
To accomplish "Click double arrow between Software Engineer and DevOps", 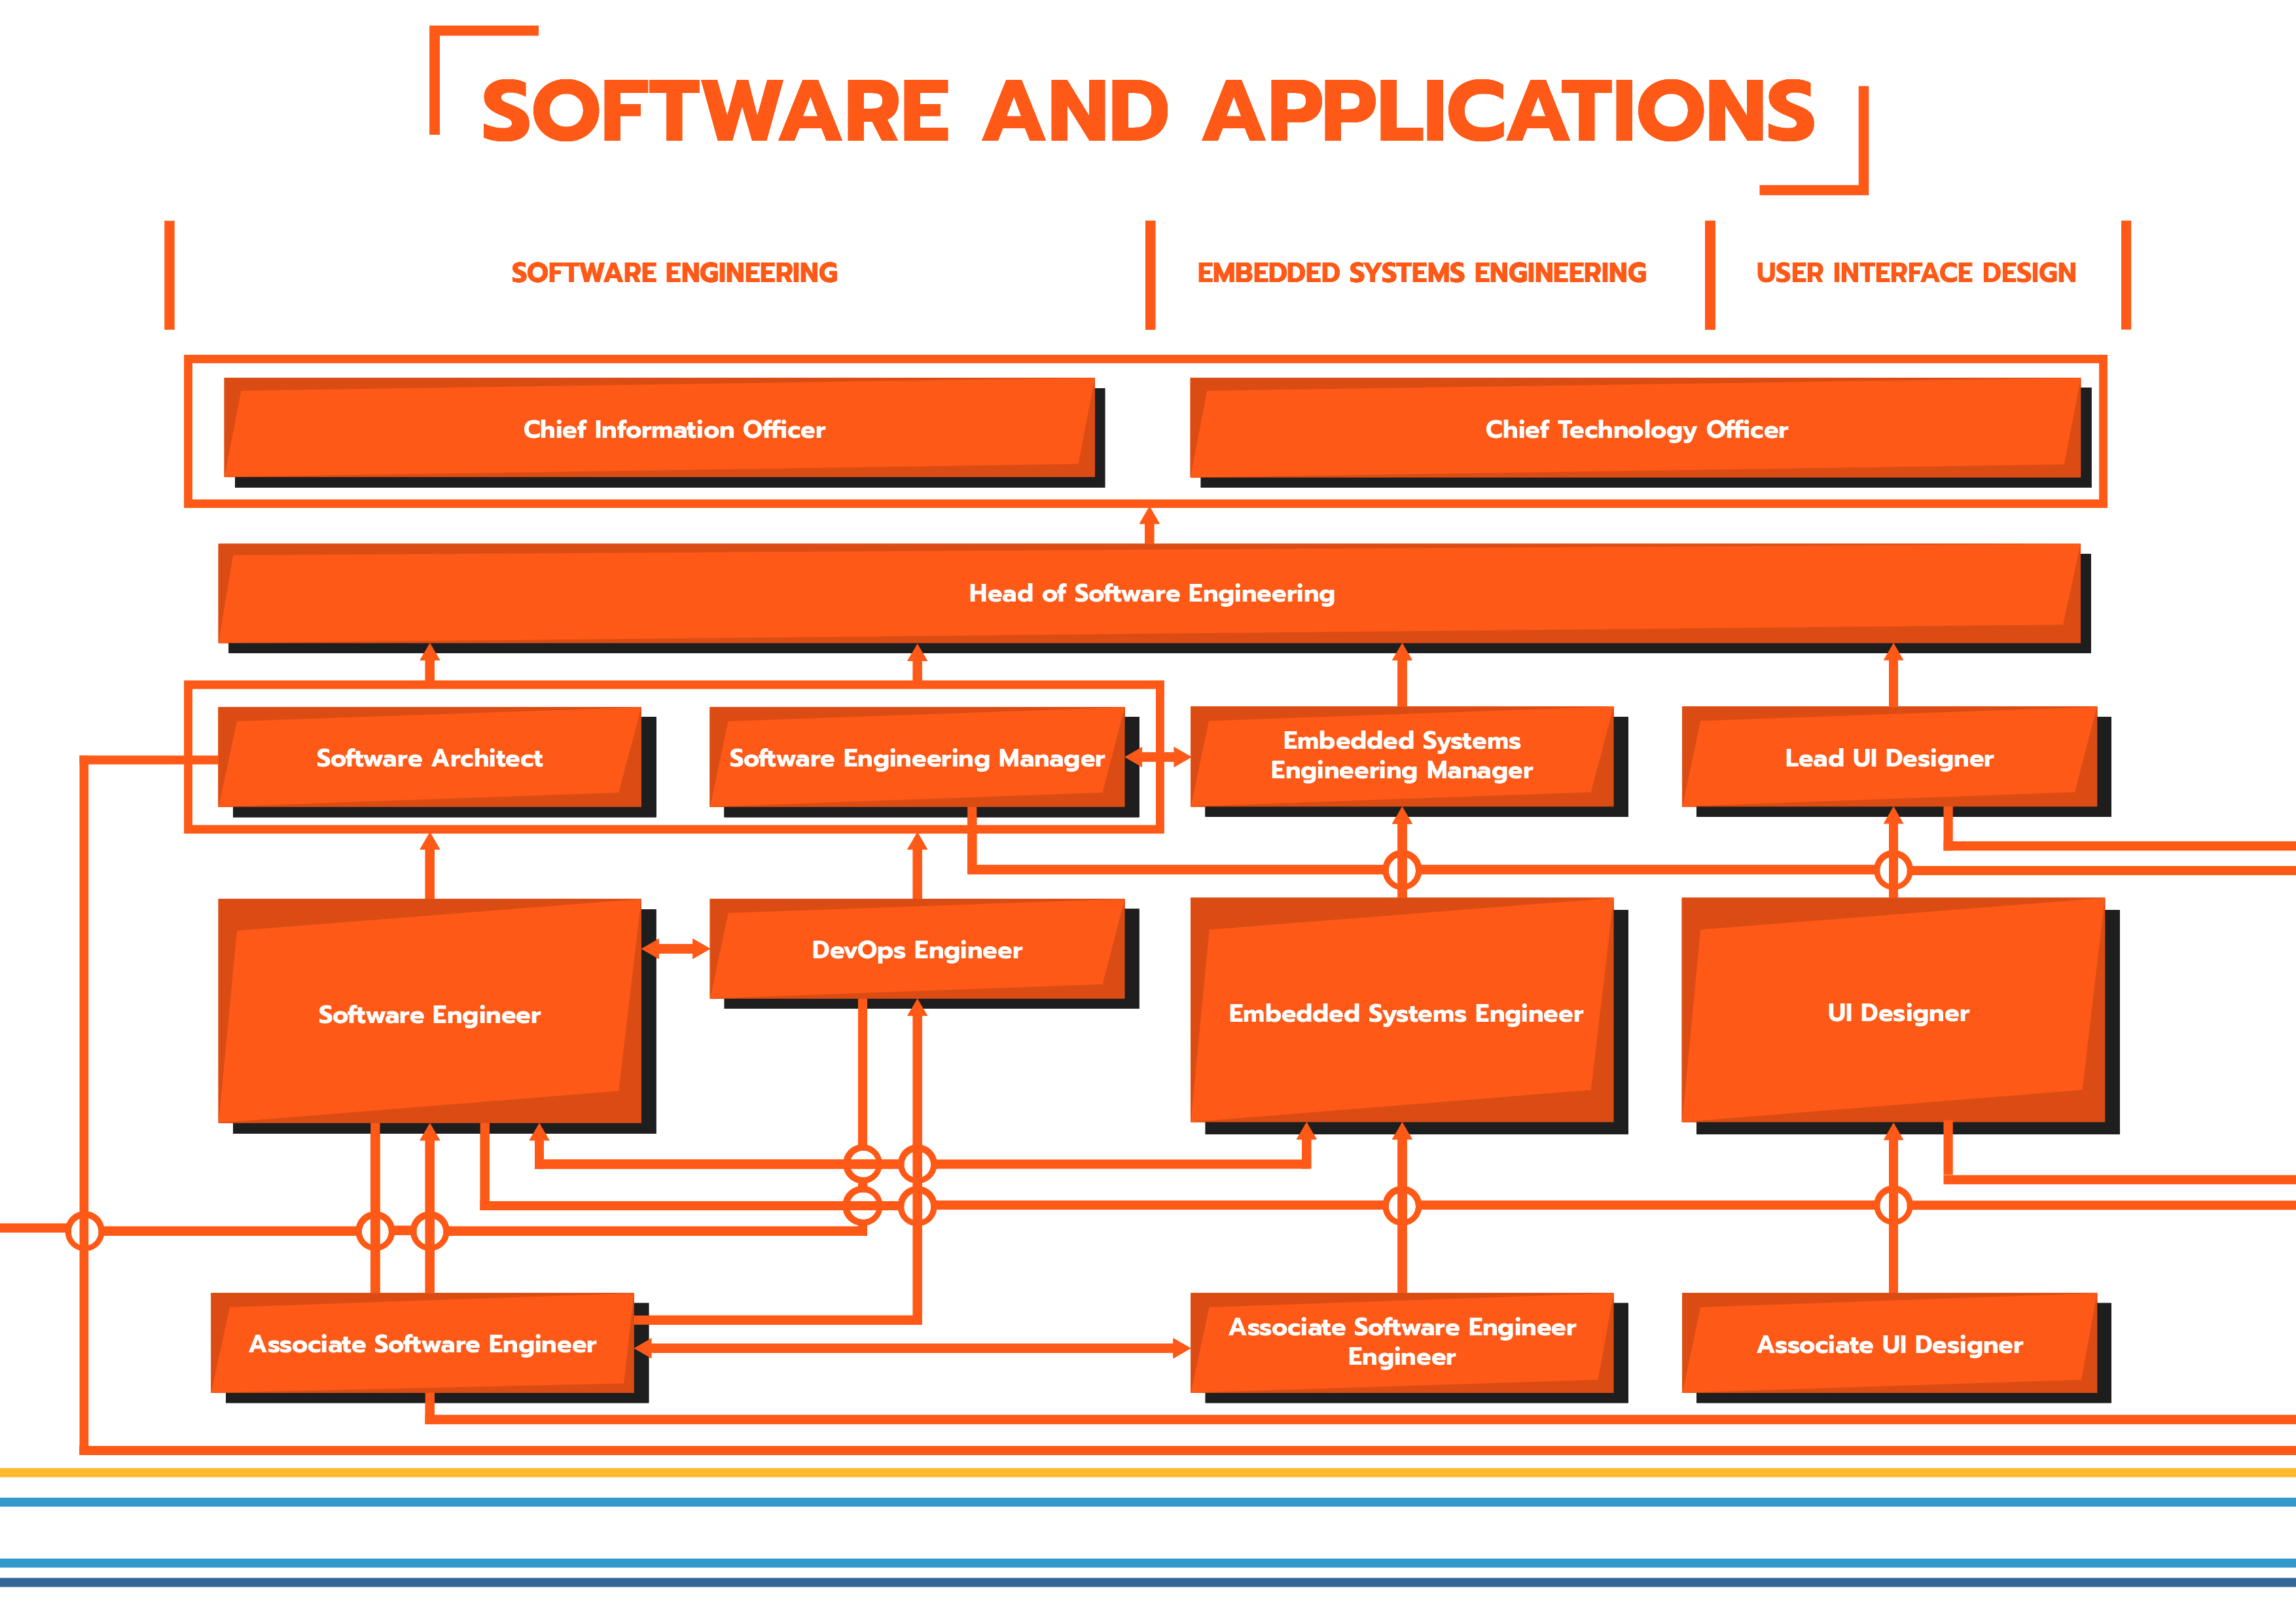I will pos(675,948).
